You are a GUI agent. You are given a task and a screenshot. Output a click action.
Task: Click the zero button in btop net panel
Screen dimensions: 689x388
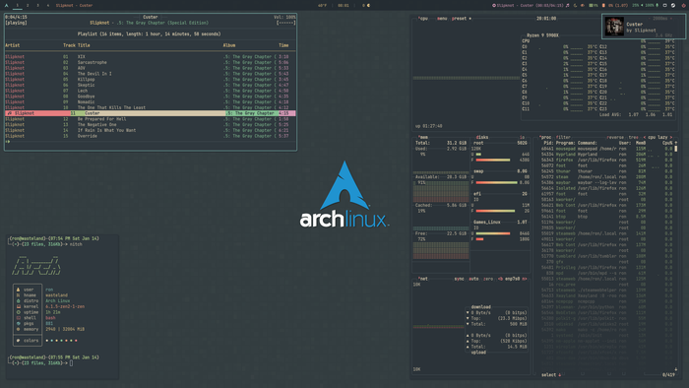tap(488, 279)
